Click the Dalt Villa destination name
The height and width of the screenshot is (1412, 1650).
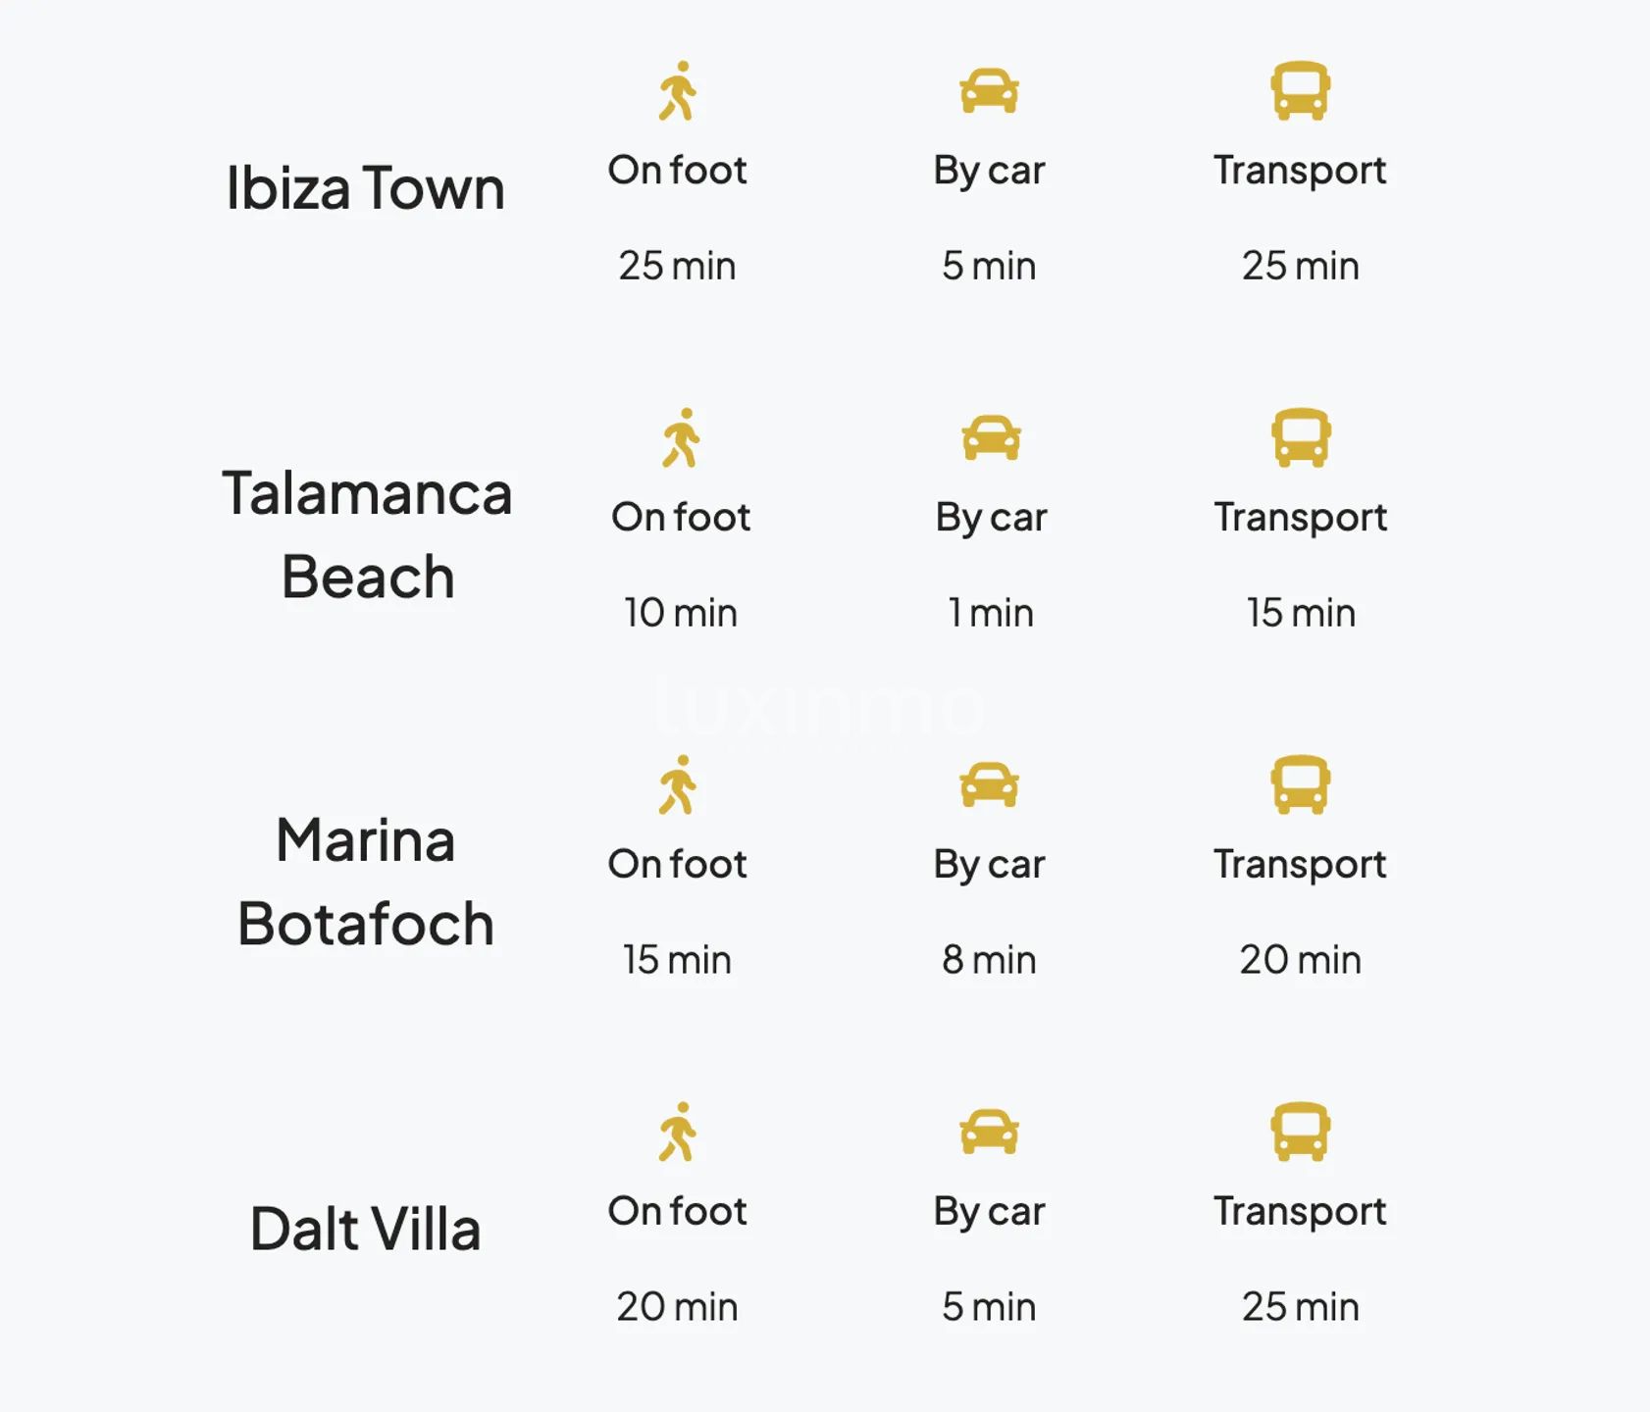(x=365, y=1229)
